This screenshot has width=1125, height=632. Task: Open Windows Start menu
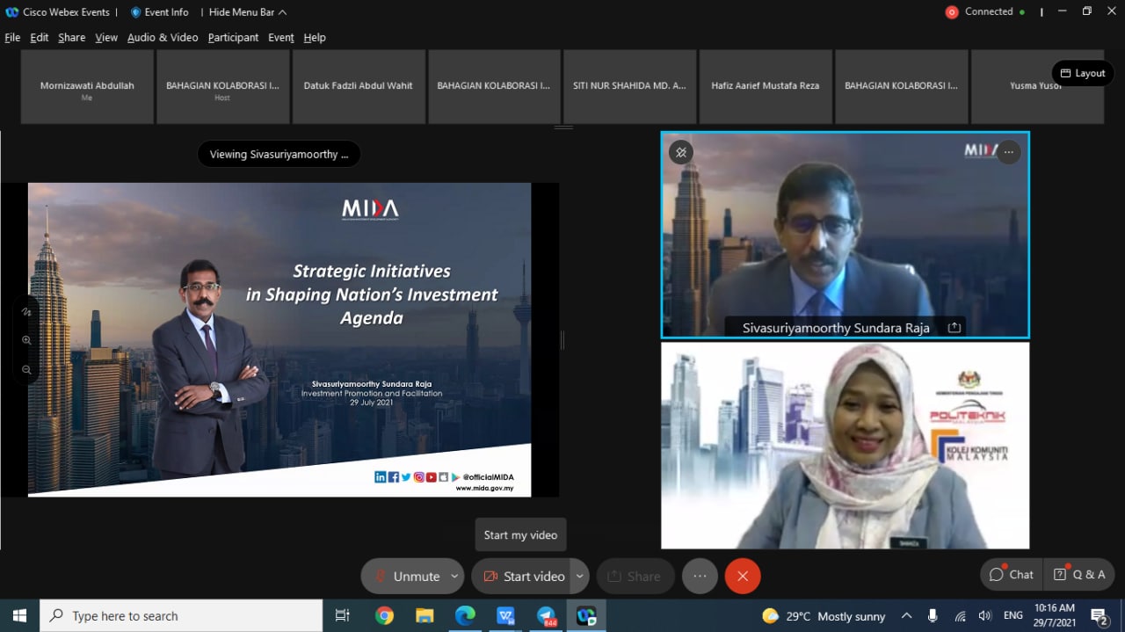pyautogui.click(x=19, y=615)
